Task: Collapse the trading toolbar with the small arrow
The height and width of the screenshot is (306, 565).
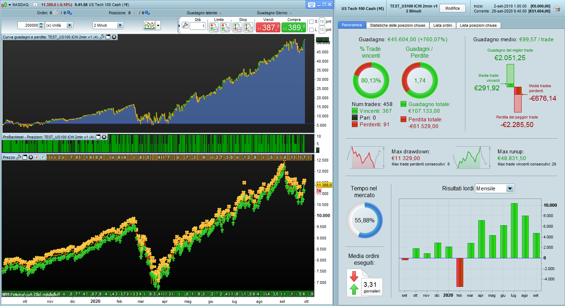Action: tap(179, 26)
